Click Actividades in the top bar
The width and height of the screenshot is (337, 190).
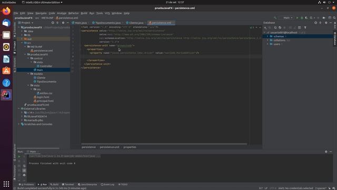pos(9,2)
